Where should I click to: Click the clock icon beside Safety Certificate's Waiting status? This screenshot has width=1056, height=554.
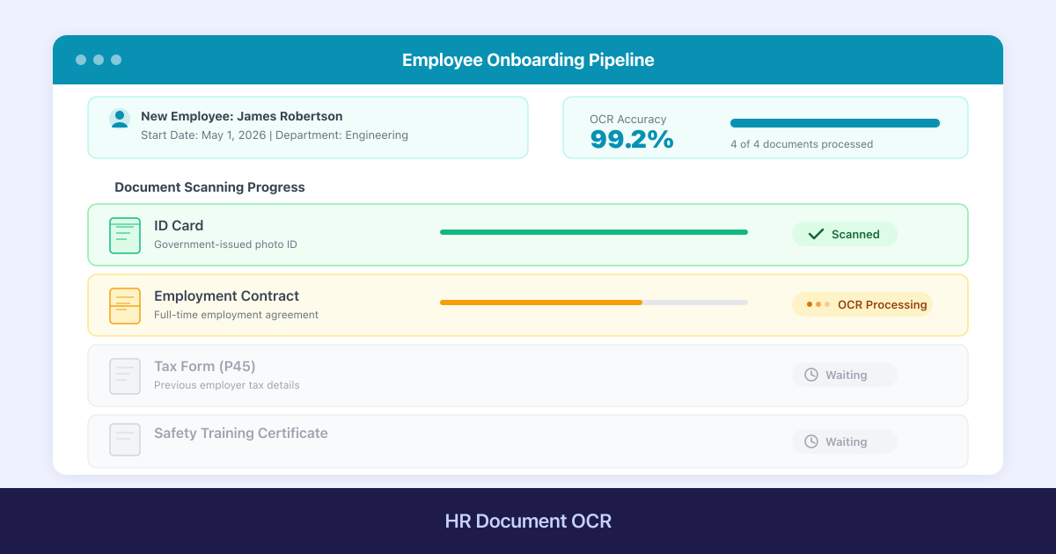(x=810, y=441)
